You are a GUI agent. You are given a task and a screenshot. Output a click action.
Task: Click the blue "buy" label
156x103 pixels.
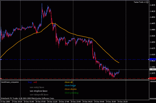pyautogui.click(x=30, y=82)
